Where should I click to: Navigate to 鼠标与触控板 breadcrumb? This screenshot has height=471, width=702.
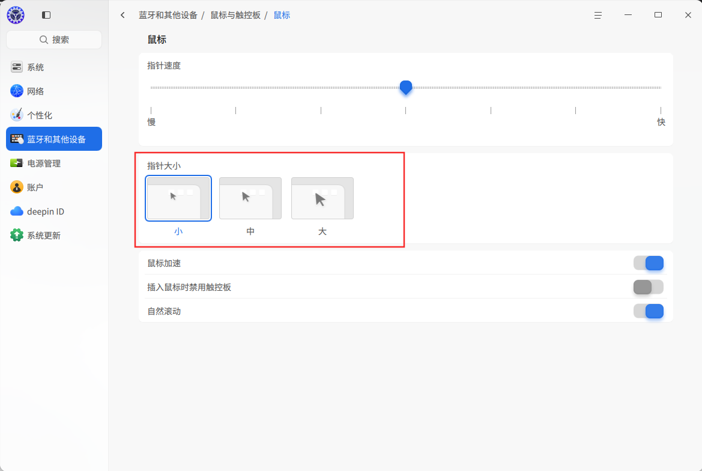tap(235, 15)
